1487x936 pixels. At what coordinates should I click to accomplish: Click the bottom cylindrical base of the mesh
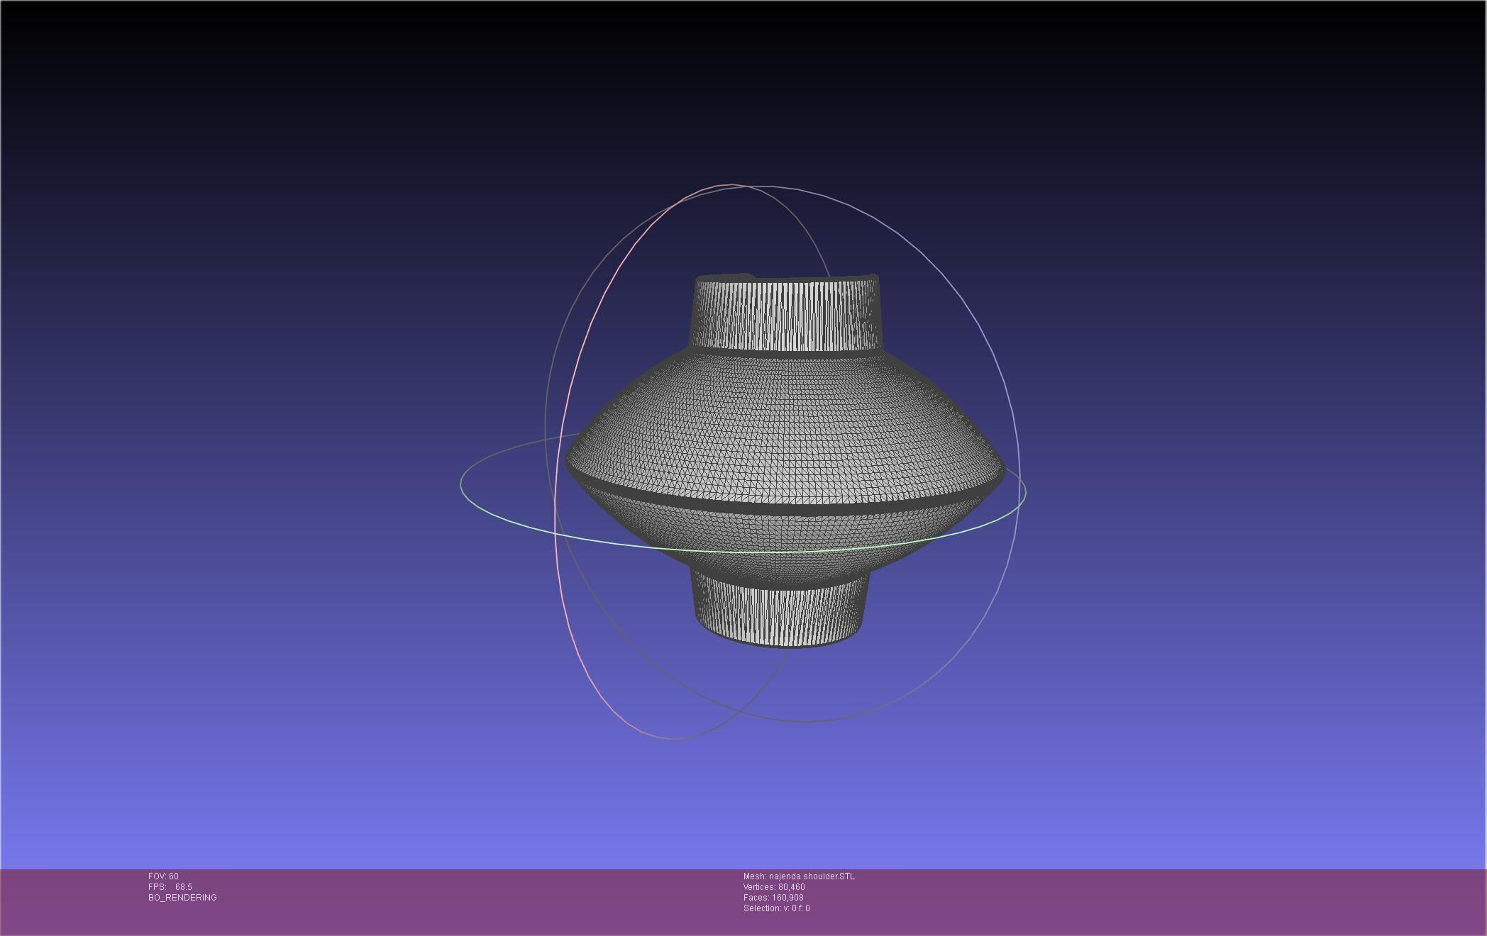coord(780,615)
